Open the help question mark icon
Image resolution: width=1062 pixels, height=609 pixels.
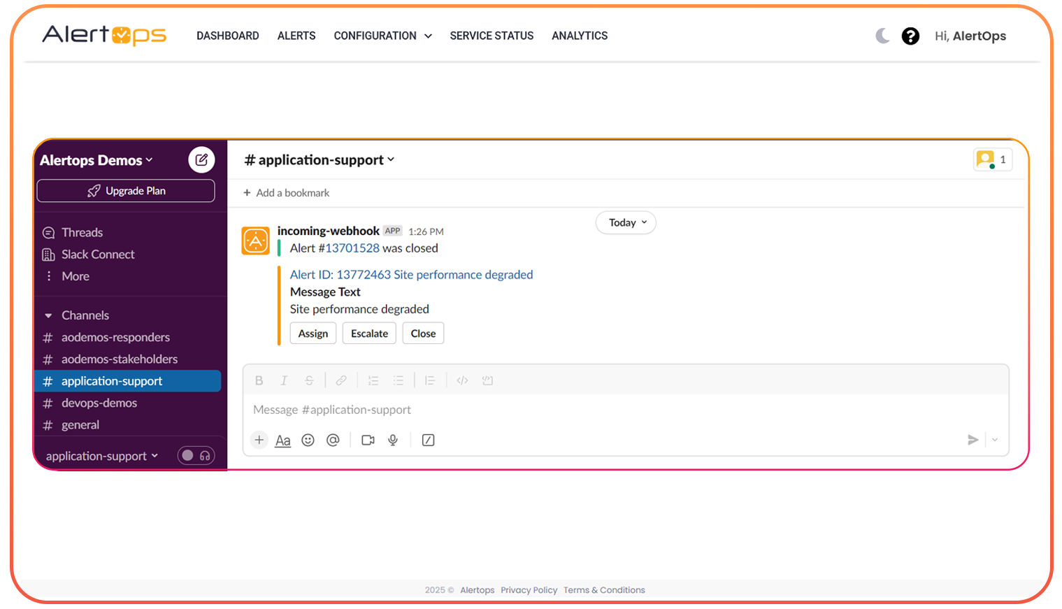910,36
